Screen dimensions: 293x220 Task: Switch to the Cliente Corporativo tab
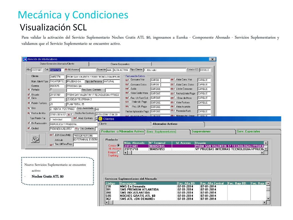(120, 64)
